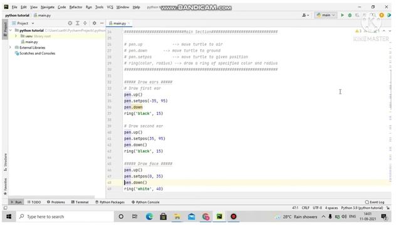The image size is (401, 225).
Task: Open Project panel settings gear
Action: tap(95, 23)
